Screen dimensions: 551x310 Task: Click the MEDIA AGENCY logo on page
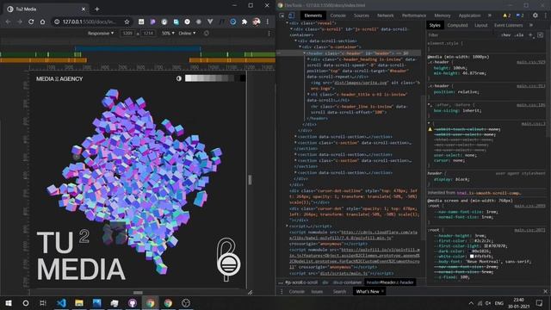59,78
